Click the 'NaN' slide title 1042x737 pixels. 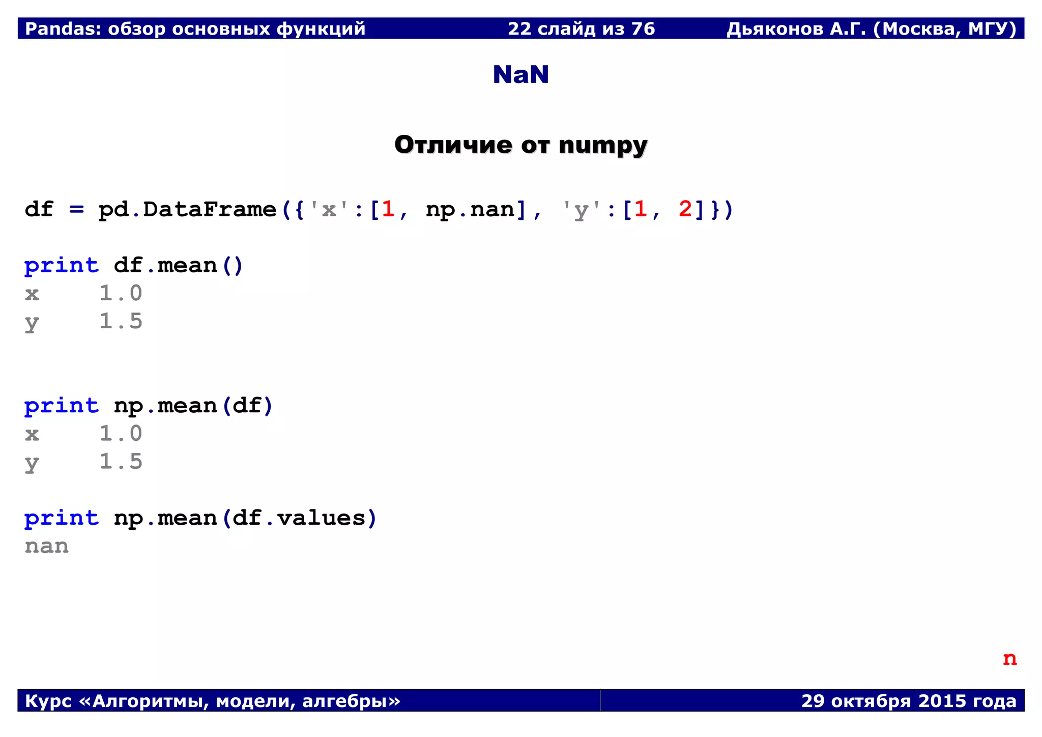(x=520, y=75)
